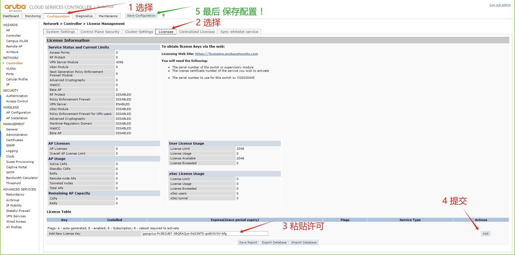This screenshot has height=255, width=515.
Task: Click the pending changes icon beside Save Configuration
Action: [x=163, y=16]
